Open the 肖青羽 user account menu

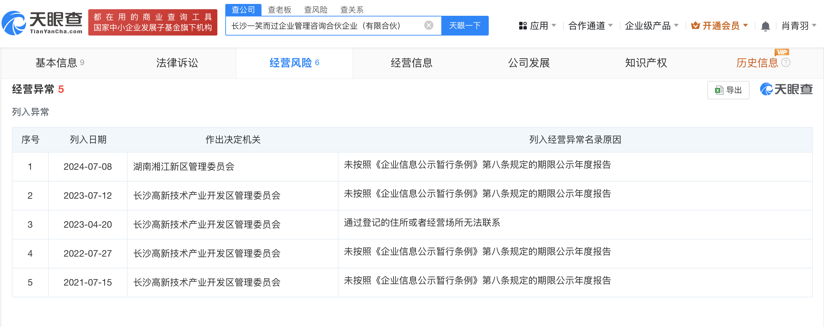click(798, 26)
